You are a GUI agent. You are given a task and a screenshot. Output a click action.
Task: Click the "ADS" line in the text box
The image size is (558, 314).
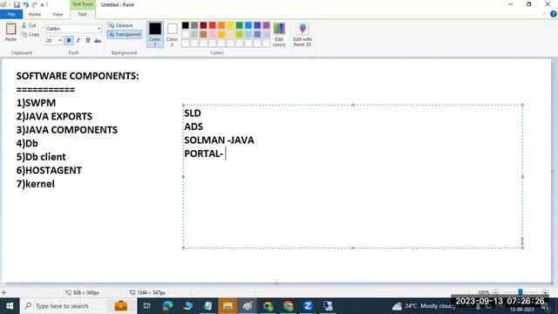[x=194, y=126]
